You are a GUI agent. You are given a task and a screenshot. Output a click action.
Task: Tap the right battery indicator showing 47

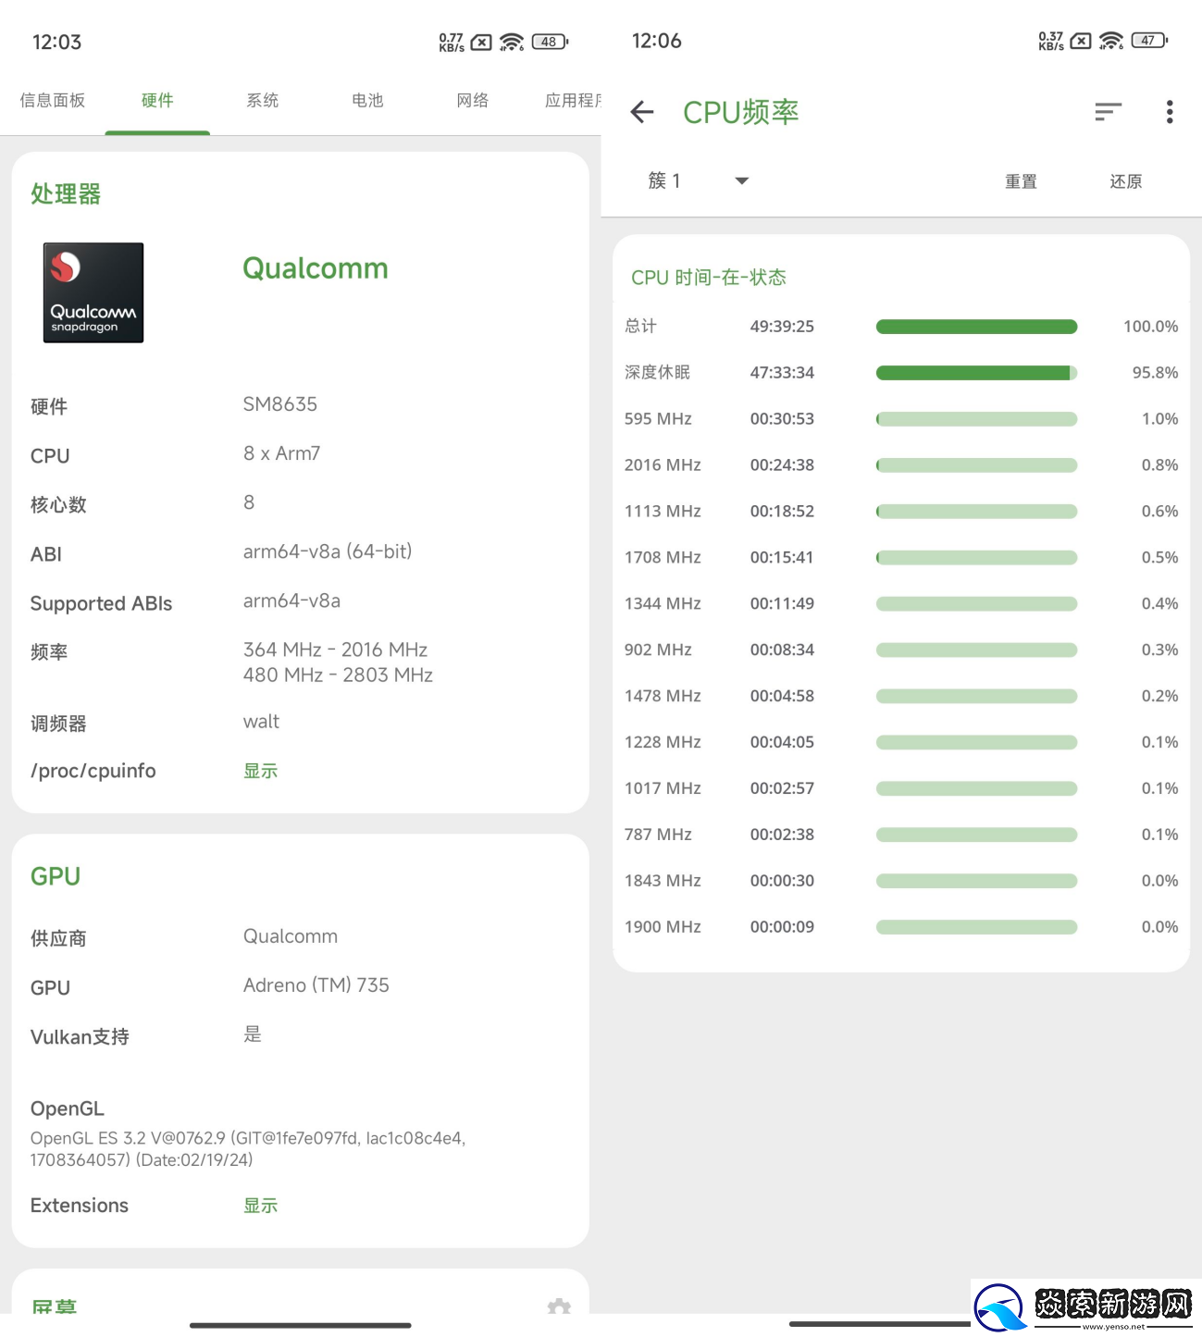coord(1149,41)
